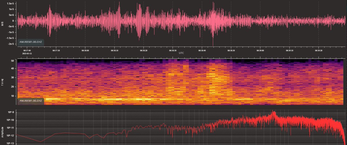
Task: Click the 30 Hz tick on the spectrogram
Action: [x=12, y=78]
